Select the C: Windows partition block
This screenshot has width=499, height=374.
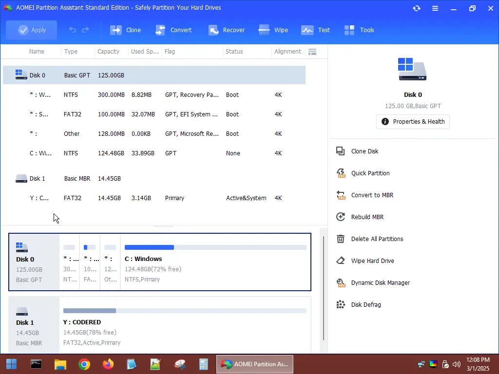click(215, 262)
